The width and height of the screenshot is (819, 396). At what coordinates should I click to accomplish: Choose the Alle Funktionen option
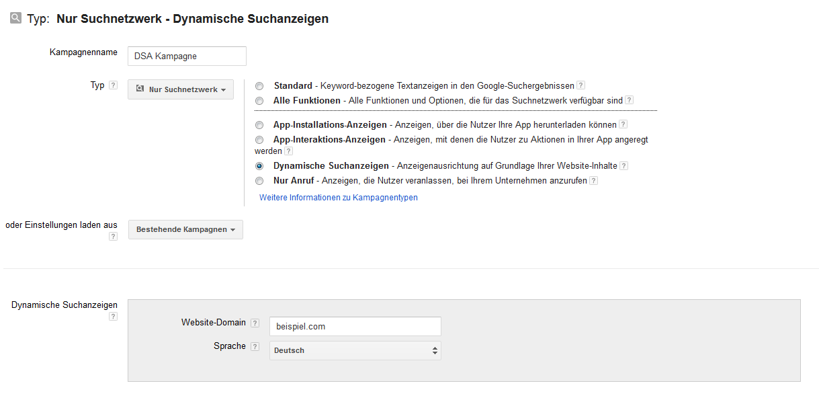pos(259,100)
